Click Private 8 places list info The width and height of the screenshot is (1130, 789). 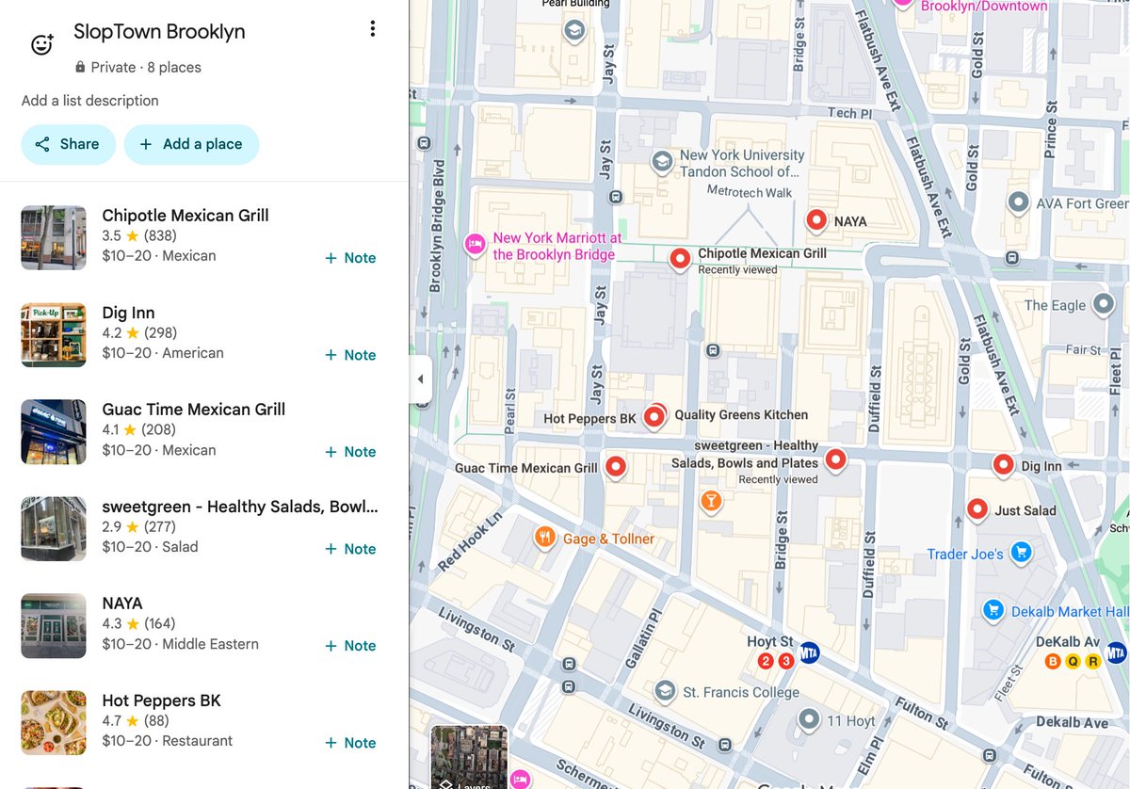(137, 68)
